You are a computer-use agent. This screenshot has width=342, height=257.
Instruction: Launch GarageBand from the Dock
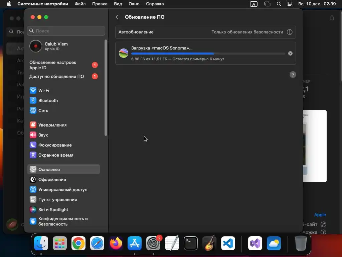209,243
